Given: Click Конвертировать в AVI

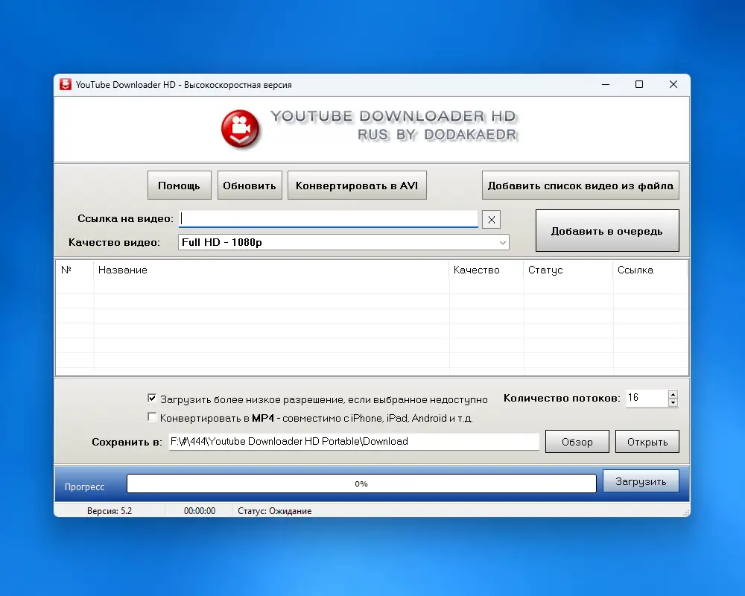Looking at the screenshot, I should pyautogui.click(x=357, y=185).
